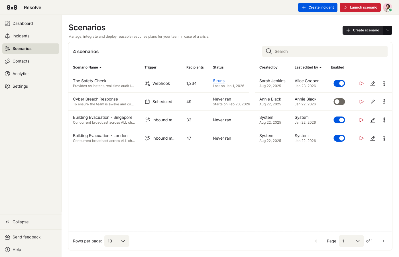The width and height of the screenshot is (399, 257).
Task: Open Help
Action: (x=31, y=250)
